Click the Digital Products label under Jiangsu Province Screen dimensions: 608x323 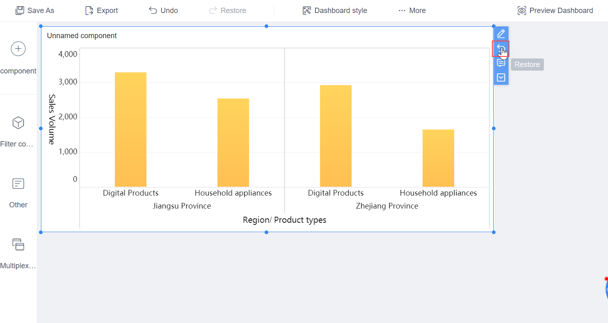click(x=131, y=193)
